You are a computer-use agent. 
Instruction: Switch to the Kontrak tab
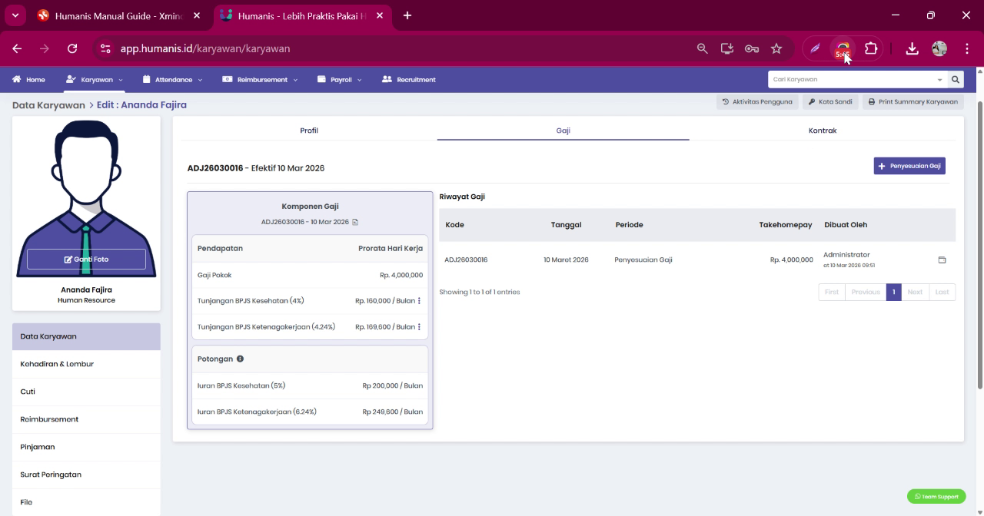coord(822,131)
